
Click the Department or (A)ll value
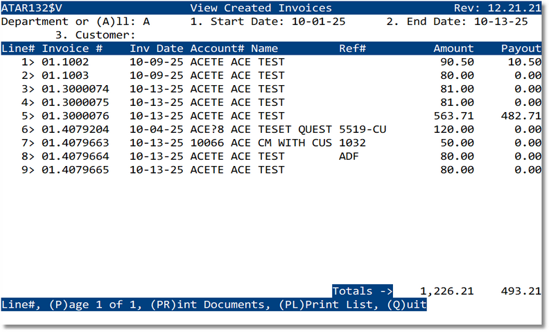coord(146,21)
